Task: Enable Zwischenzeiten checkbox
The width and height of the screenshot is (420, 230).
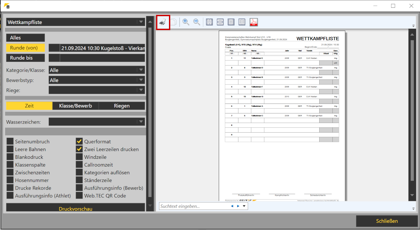Action: click(x=10, y=172)
